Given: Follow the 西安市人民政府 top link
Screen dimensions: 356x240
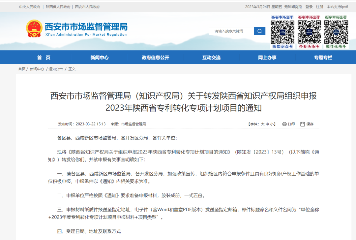Looking at the screenshot, I should 87,7.
